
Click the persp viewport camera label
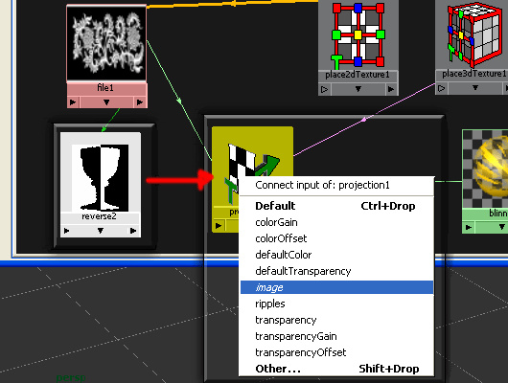[71, 378]
